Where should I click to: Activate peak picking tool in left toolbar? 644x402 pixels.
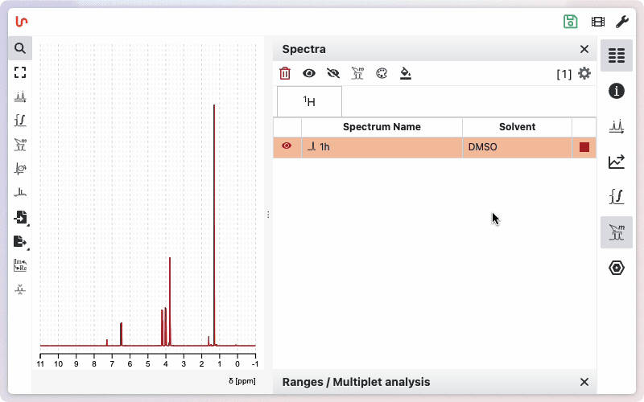click(x=20, y=96)
